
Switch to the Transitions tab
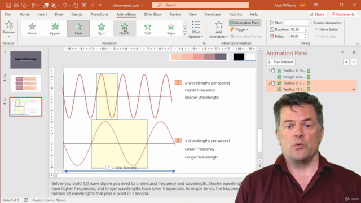(99, 14)
